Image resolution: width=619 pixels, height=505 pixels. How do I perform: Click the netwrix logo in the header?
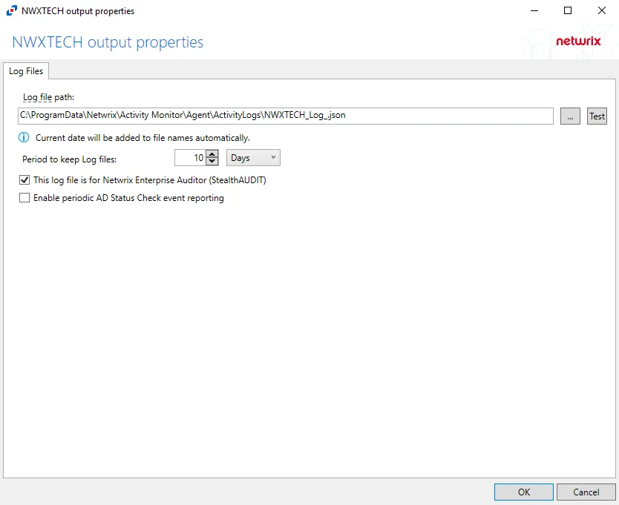(x=578, y=41)
